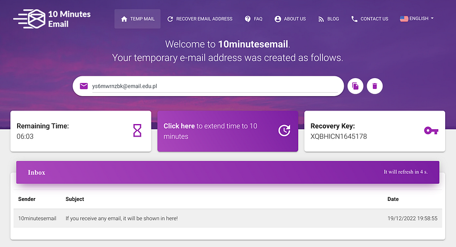Expand language menu via caret arrow
The height and width of the screenshot is (247, 456).
pos(432,18)
